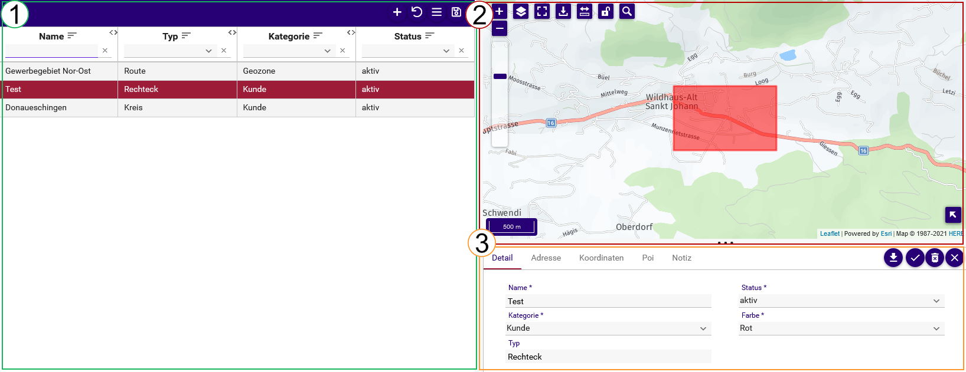Click the Kreis type cell
Viewport: 966px width, 372px height.
(177, 107)
